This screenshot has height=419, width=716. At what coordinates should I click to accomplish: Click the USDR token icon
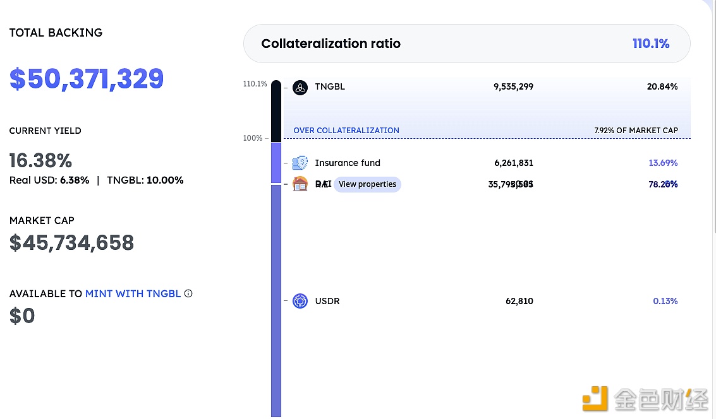[x=300, y=301]
